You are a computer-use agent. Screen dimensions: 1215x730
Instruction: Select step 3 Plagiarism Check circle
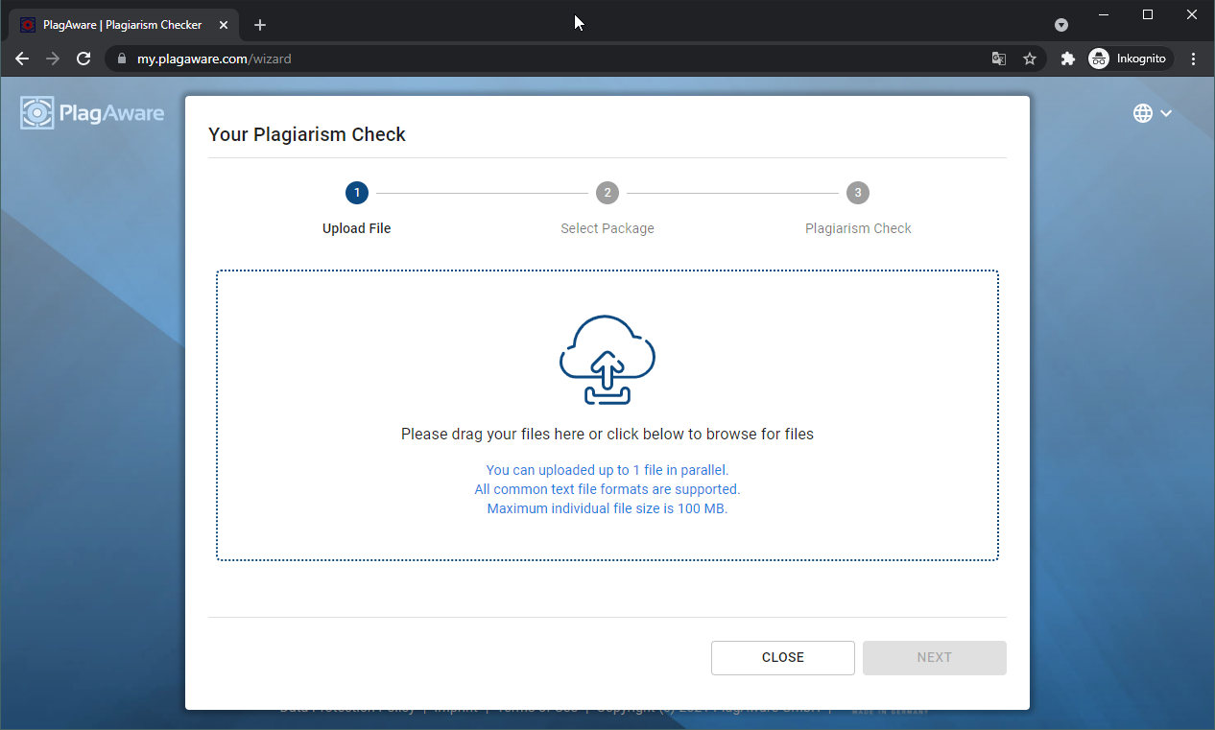pyautogui.click(x=858, y=193)
